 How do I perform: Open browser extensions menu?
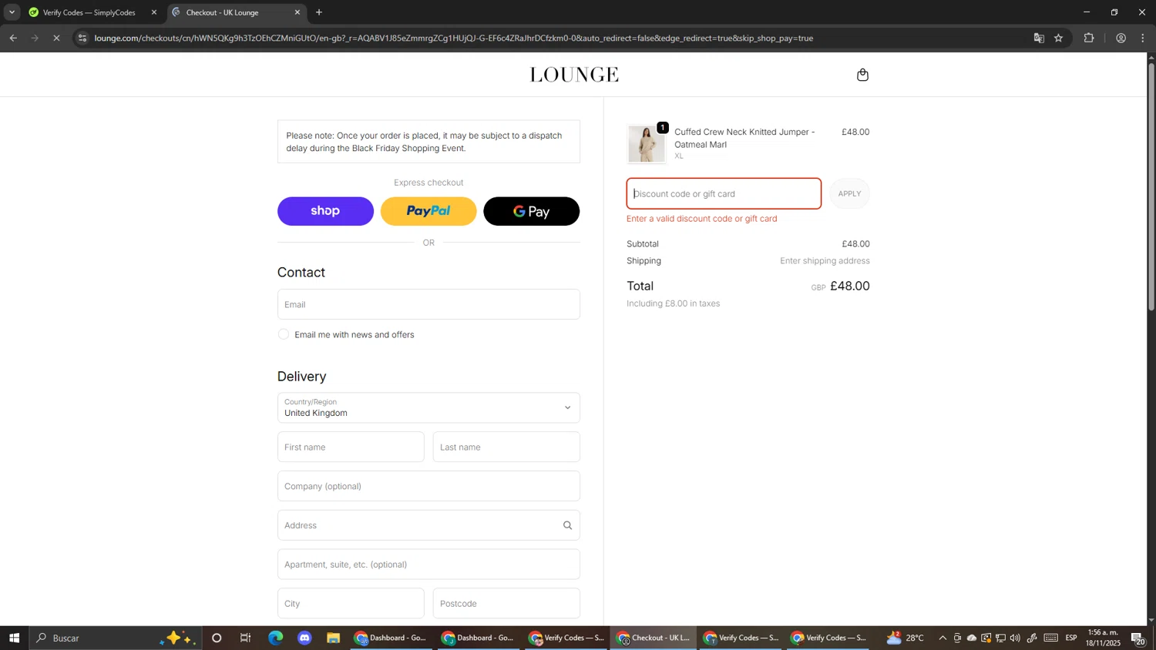(1089, 38)
